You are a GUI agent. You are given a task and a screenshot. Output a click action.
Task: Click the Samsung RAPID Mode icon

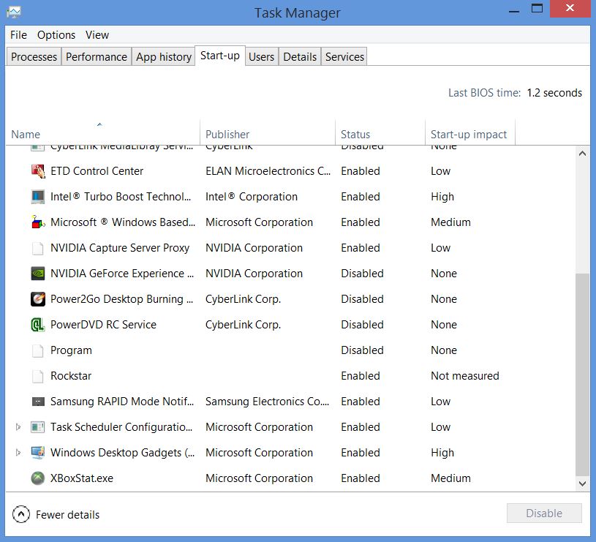(37, 402)
